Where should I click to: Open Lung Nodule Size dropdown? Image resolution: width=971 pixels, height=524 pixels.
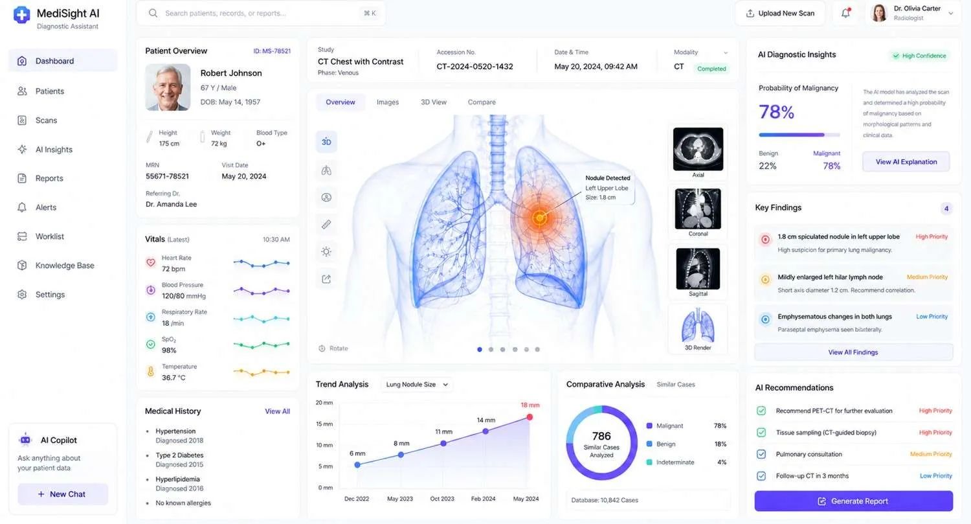(x=416, y=384)
